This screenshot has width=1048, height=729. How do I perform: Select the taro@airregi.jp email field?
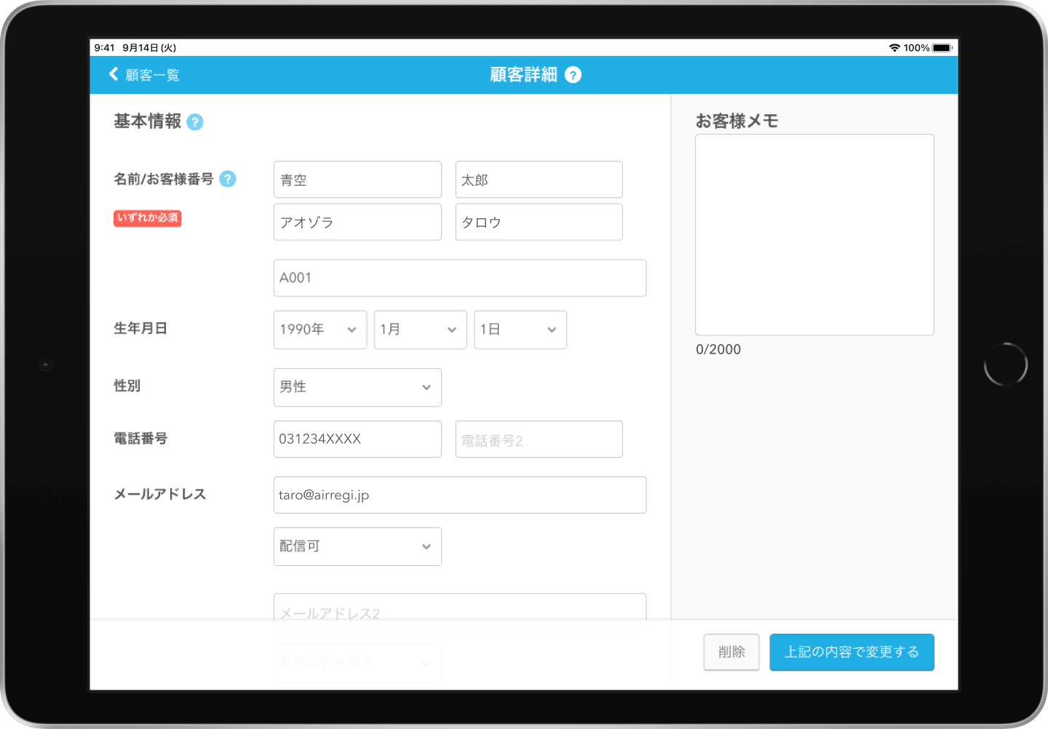(x=460, y=495)
